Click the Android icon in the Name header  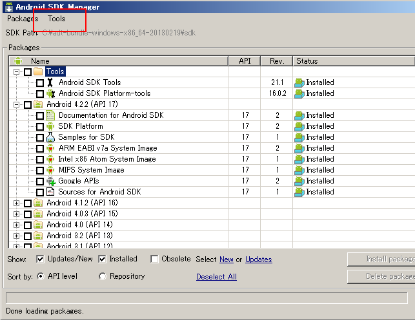coord(18,61)
